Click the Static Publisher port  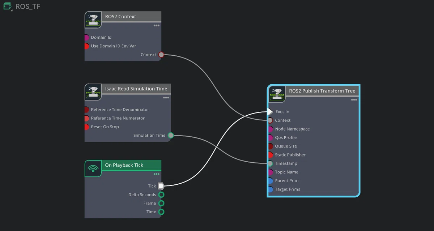(270, 155)
